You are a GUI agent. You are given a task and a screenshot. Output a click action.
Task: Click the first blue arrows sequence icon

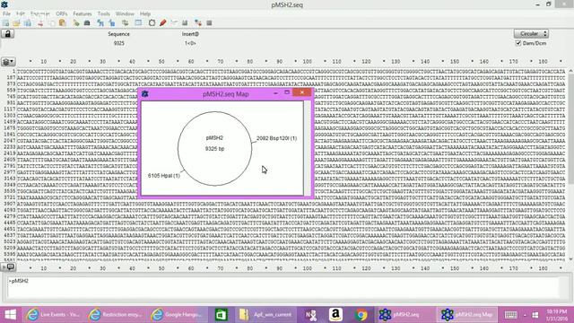tap(100, 23)
